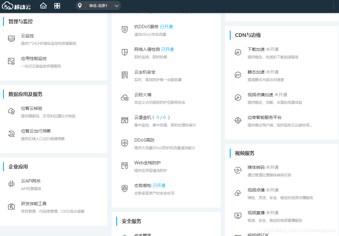Open 静态加速 service link
The width and height of the screenshot is (339, 236).
[256, 72]
